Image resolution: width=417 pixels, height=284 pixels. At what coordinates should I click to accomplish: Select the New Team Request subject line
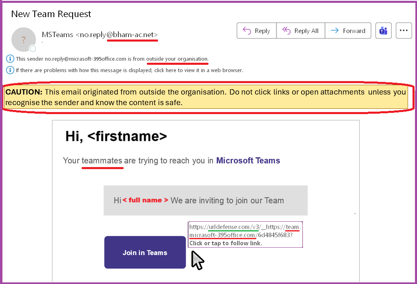pos(51,14)
